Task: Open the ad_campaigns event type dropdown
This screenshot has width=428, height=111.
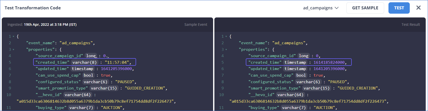Action: [321, 8]
